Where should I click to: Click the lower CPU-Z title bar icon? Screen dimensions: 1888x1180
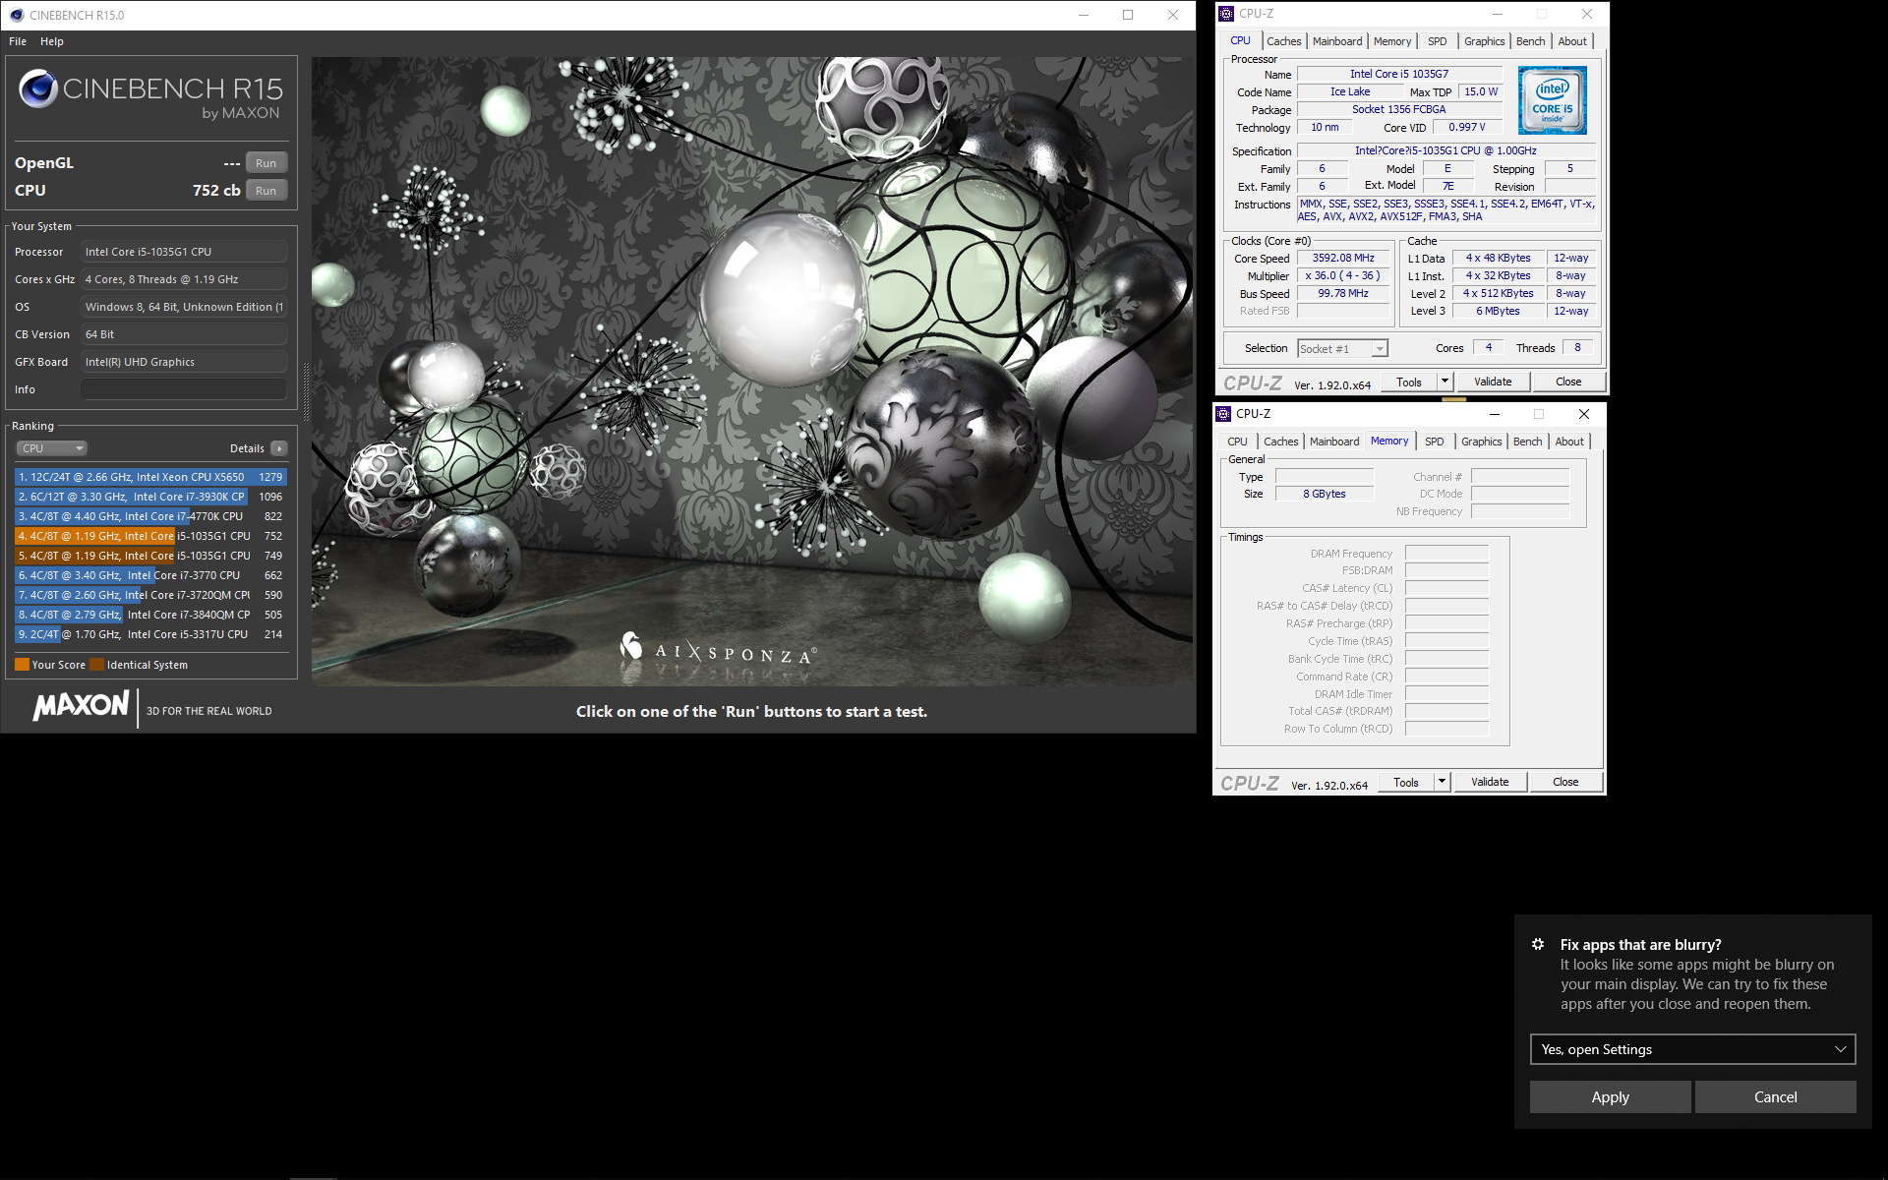[x=1223, y=414]
